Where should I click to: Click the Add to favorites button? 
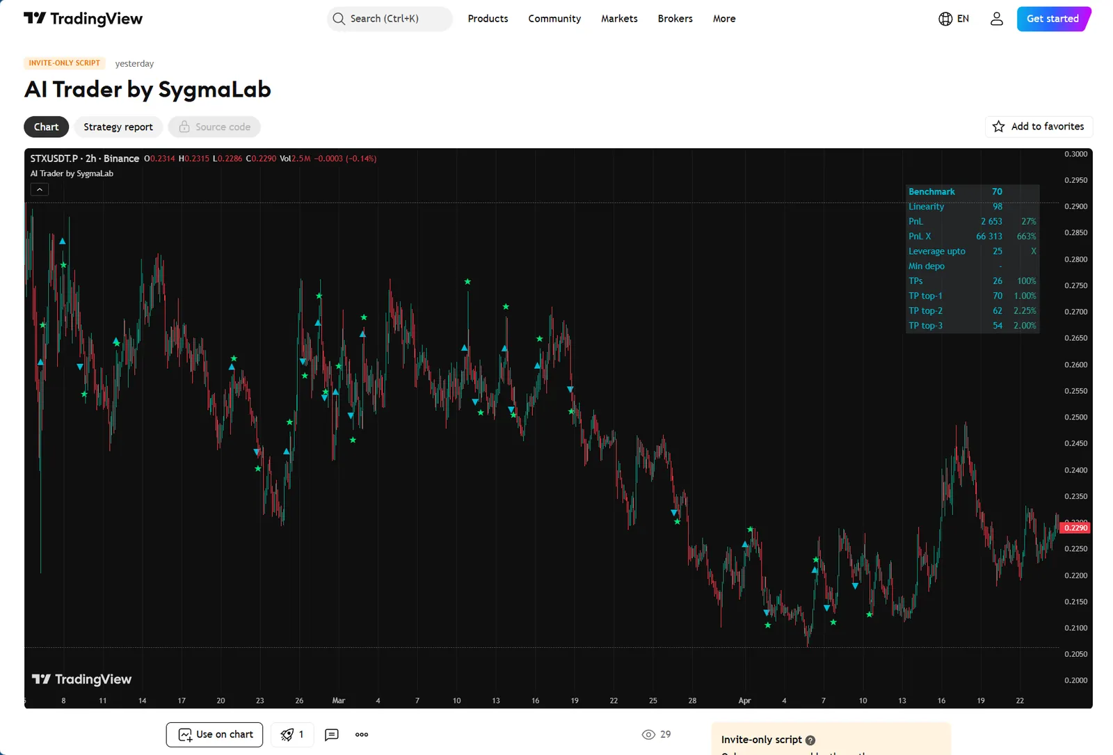1039,127
